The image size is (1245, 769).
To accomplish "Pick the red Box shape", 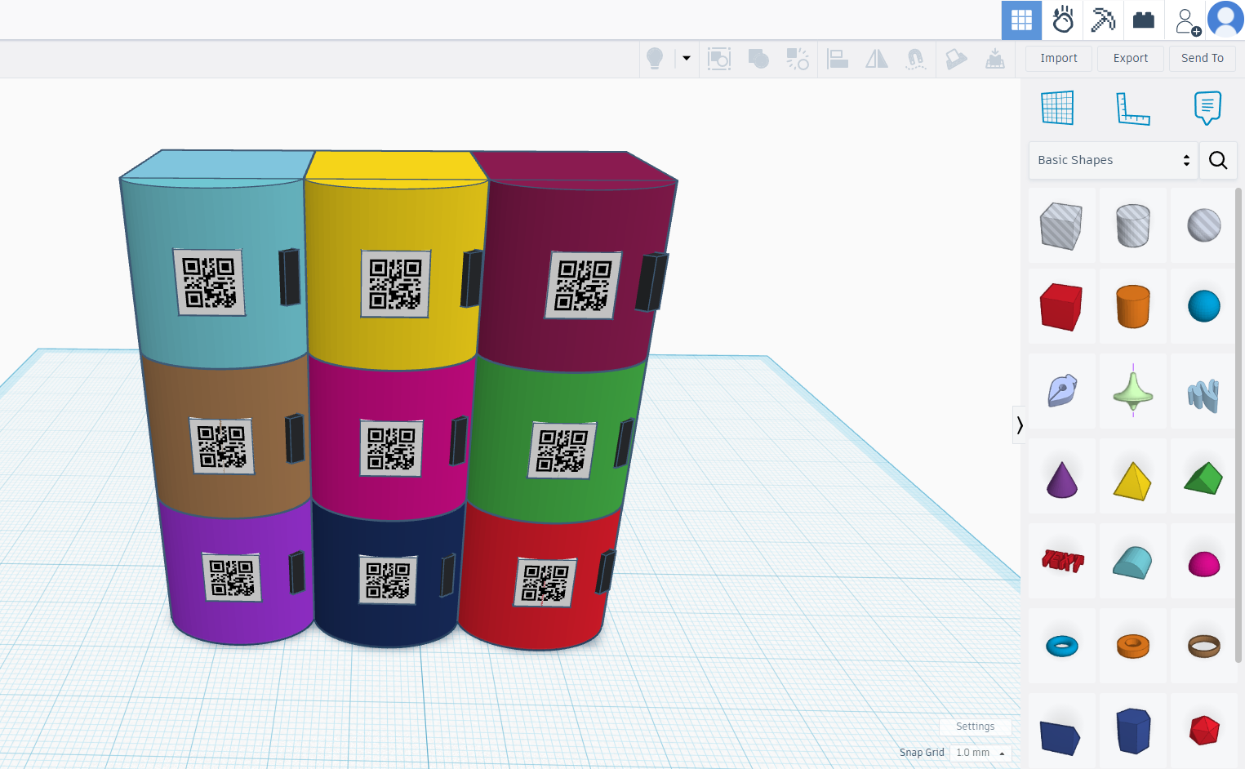I will coord(1061,307).
